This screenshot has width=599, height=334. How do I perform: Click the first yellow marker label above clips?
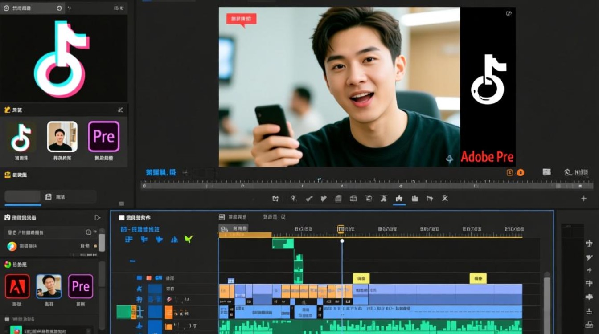361,279
